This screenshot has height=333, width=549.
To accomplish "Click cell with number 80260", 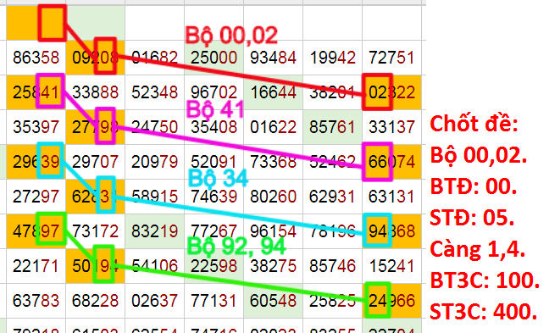I will 273,197.
